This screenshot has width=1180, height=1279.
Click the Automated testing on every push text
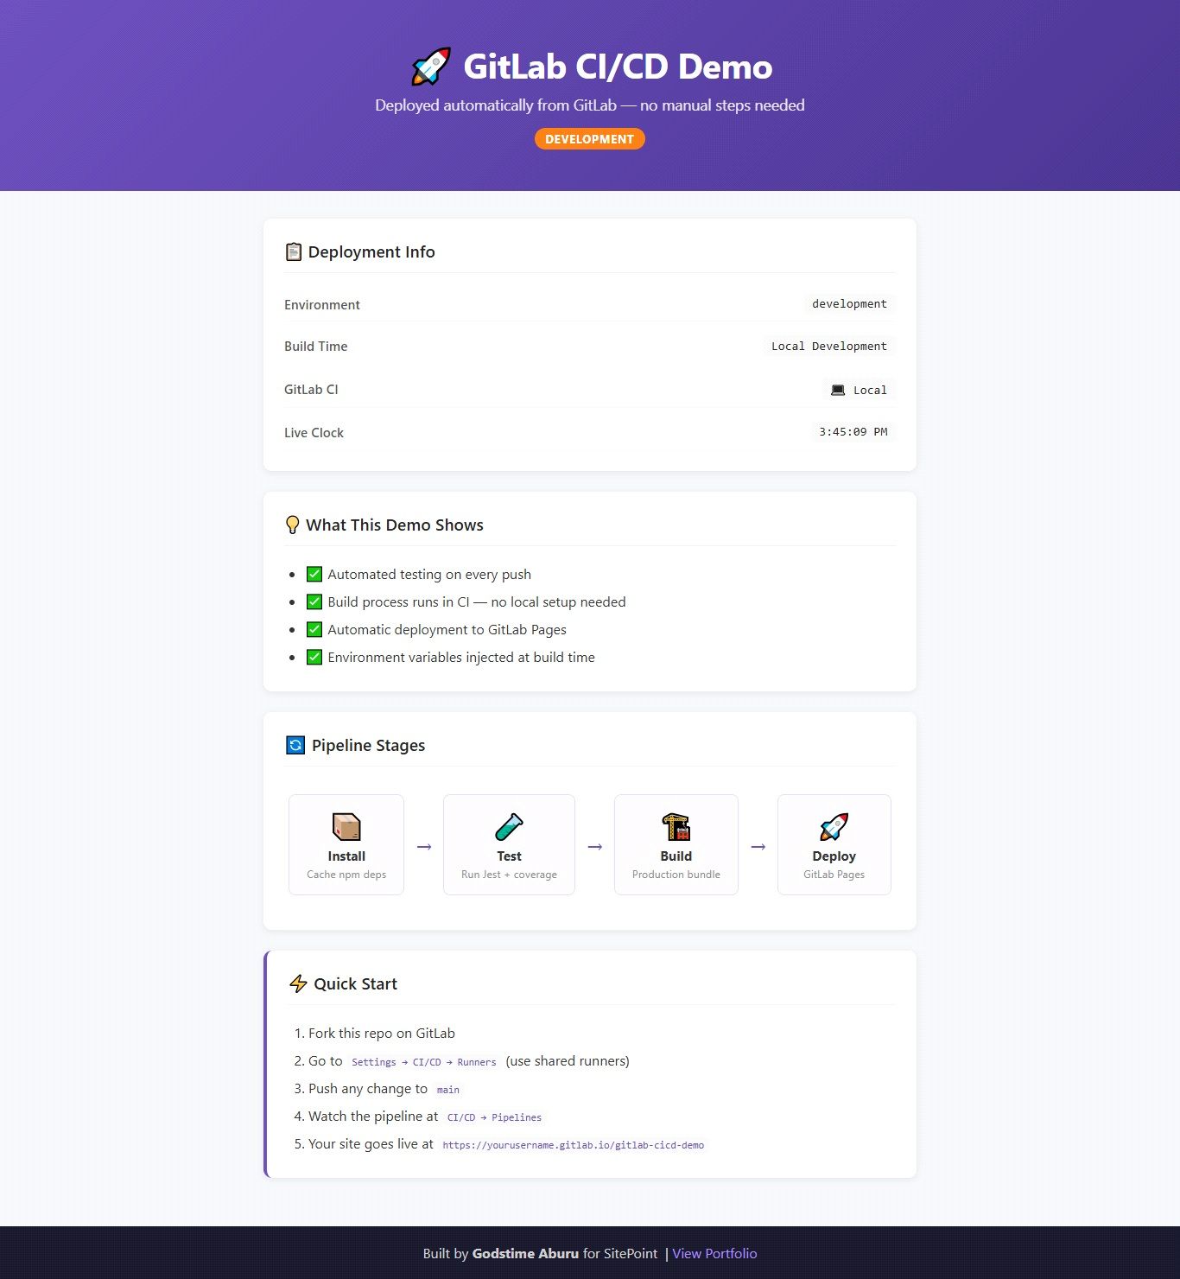point(429,574)
